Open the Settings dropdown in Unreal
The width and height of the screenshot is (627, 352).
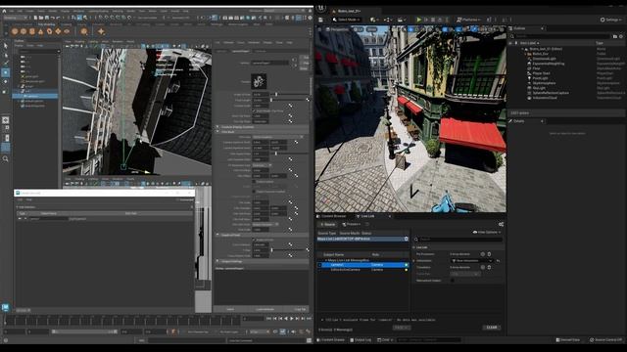(x=611, y=20)
